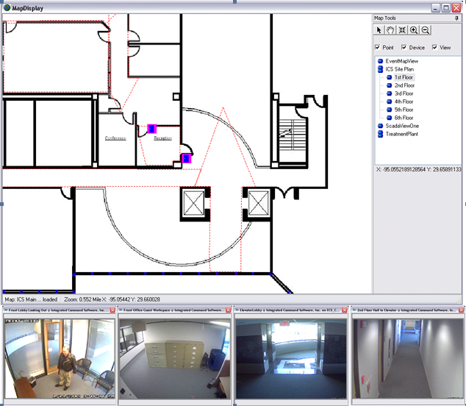Viewport: 466px width, 406px height.
Task: Select 6th Floor in the site plan
Action: click(404, 118)
